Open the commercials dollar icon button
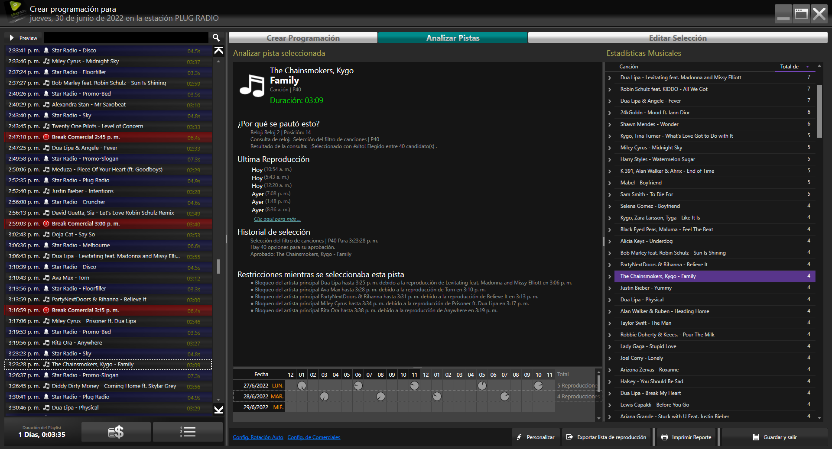This screenshot has width=832, height=449. pyautogui.click(x=116, y=432)
